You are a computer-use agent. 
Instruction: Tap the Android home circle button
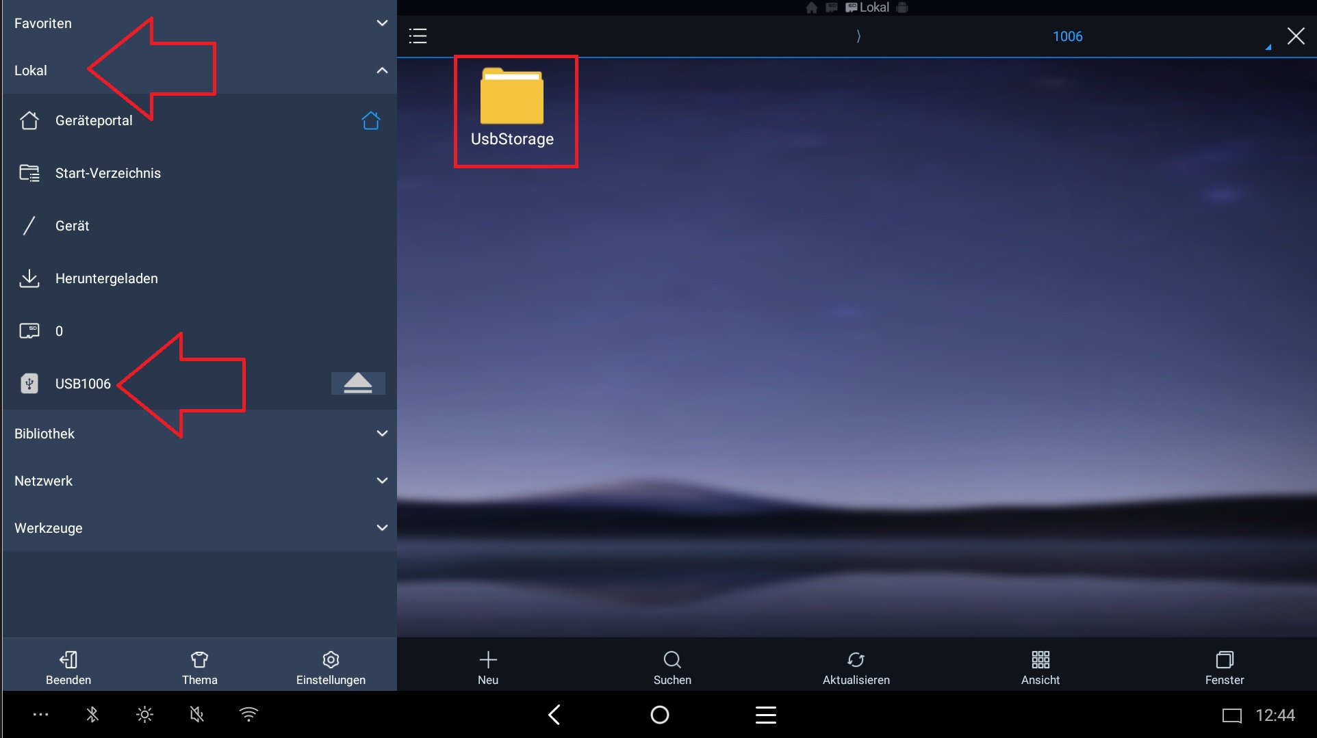[660, 715]
